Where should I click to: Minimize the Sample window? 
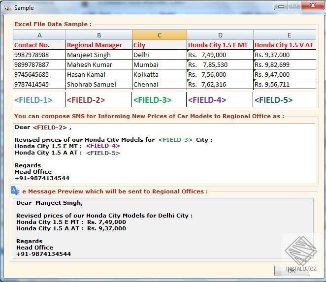click(x=281, y=6)
